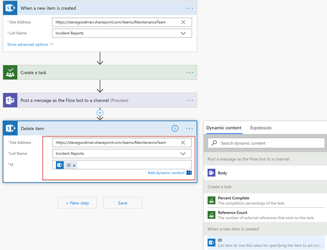Click Site Address field in trigger step
Screen dimensions: 327x250
(x=122, y=22)
